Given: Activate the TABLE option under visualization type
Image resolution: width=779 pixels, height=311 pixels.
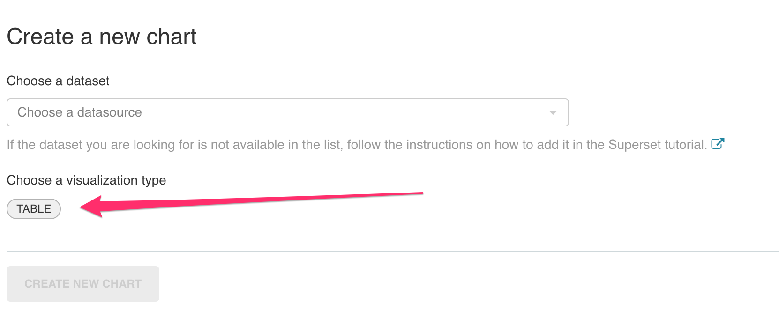Looking at the screenshot, I should tap(33, 208).
